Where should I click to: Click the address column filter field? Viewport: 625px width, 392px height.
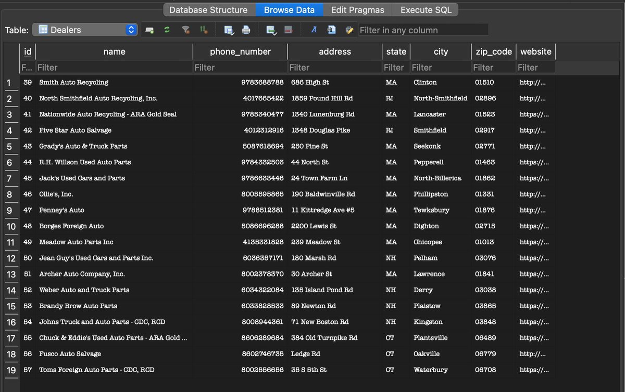click(x=334, y=67)
